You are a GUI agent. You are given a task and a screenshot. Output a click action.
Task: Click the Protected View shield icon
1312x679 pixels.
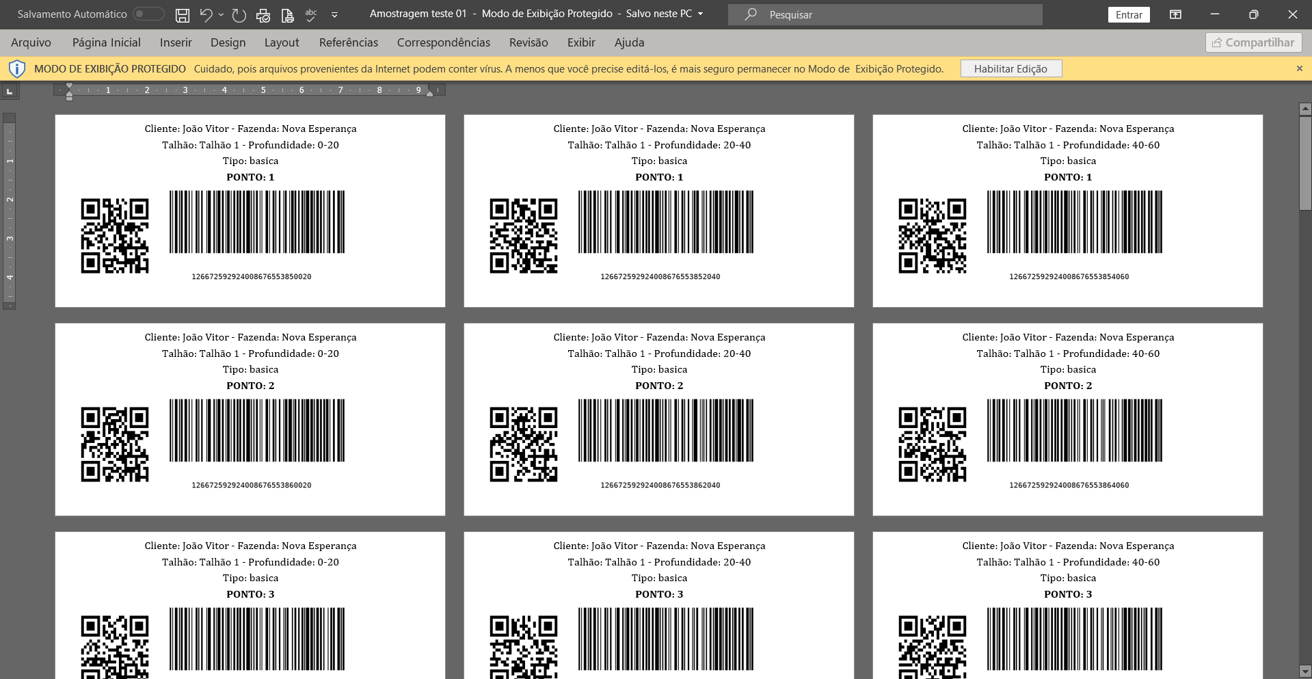16,68
